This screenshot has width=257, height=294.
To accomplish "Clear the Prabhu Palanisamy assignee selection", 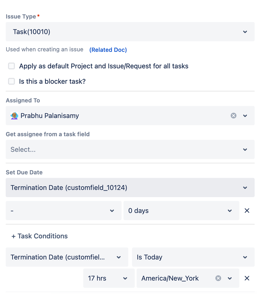I will (x=234, y=116).
